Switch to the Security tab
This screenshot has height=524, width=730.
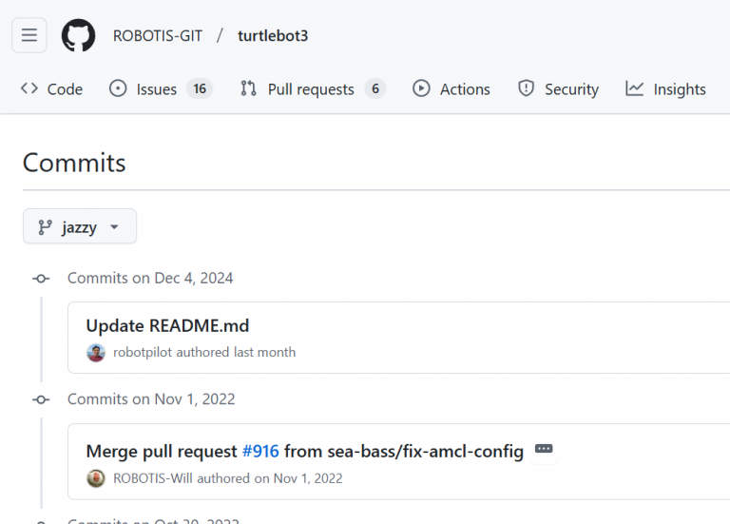(x=558, y=88)
